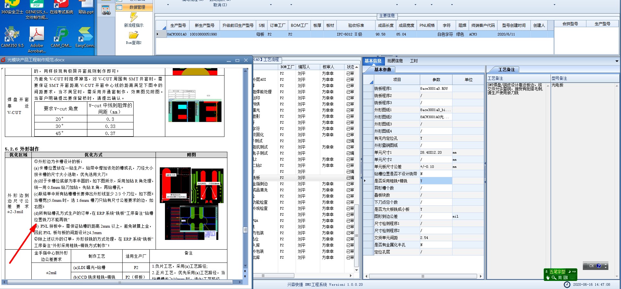Select the 数据管理 sidebar item
Viewport: 621px width, 289px height.
coord(134,7)
